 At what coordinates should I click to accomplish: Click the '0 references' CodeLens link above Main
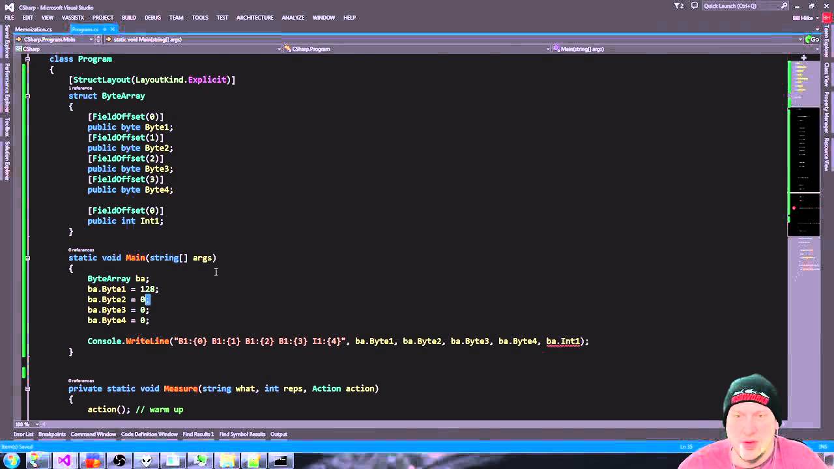(x=81, y=250)
